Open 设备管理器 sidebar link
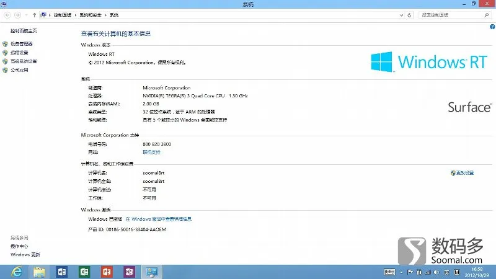496x279 pixels. pyautogui.click(x=22, y=43)
